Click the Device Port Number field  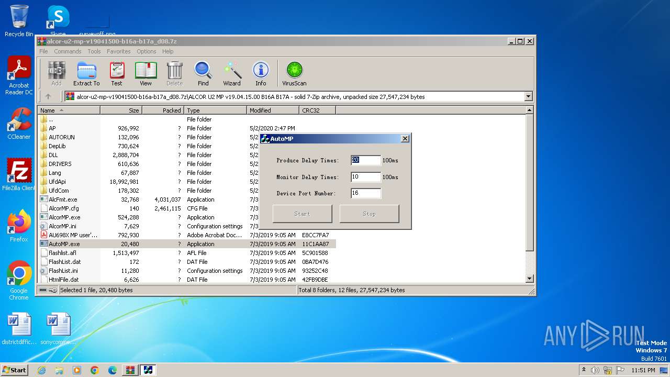365,193
